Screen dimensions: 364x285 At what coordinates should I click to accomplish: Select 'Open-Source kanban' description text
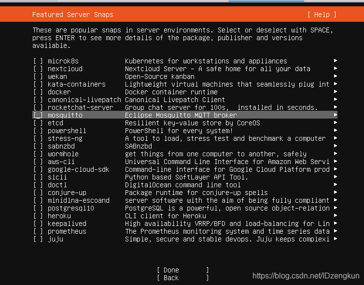pyautogui.click(x=160, y=76)
